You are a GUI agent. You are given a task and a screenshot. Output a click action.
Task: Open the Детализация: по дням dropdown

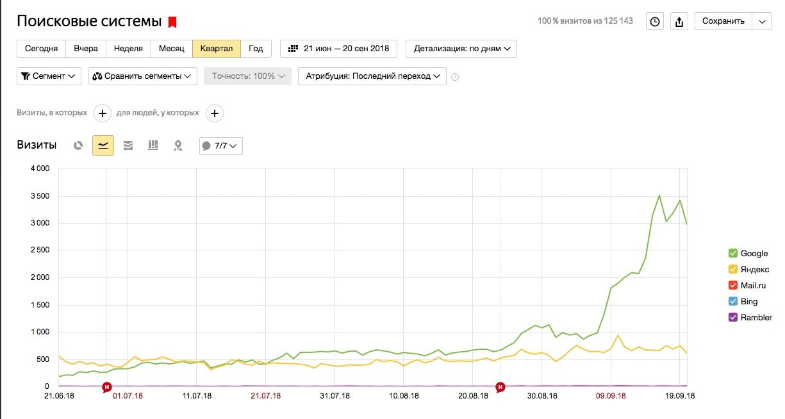pyautogui.click(x=461, y=49)
